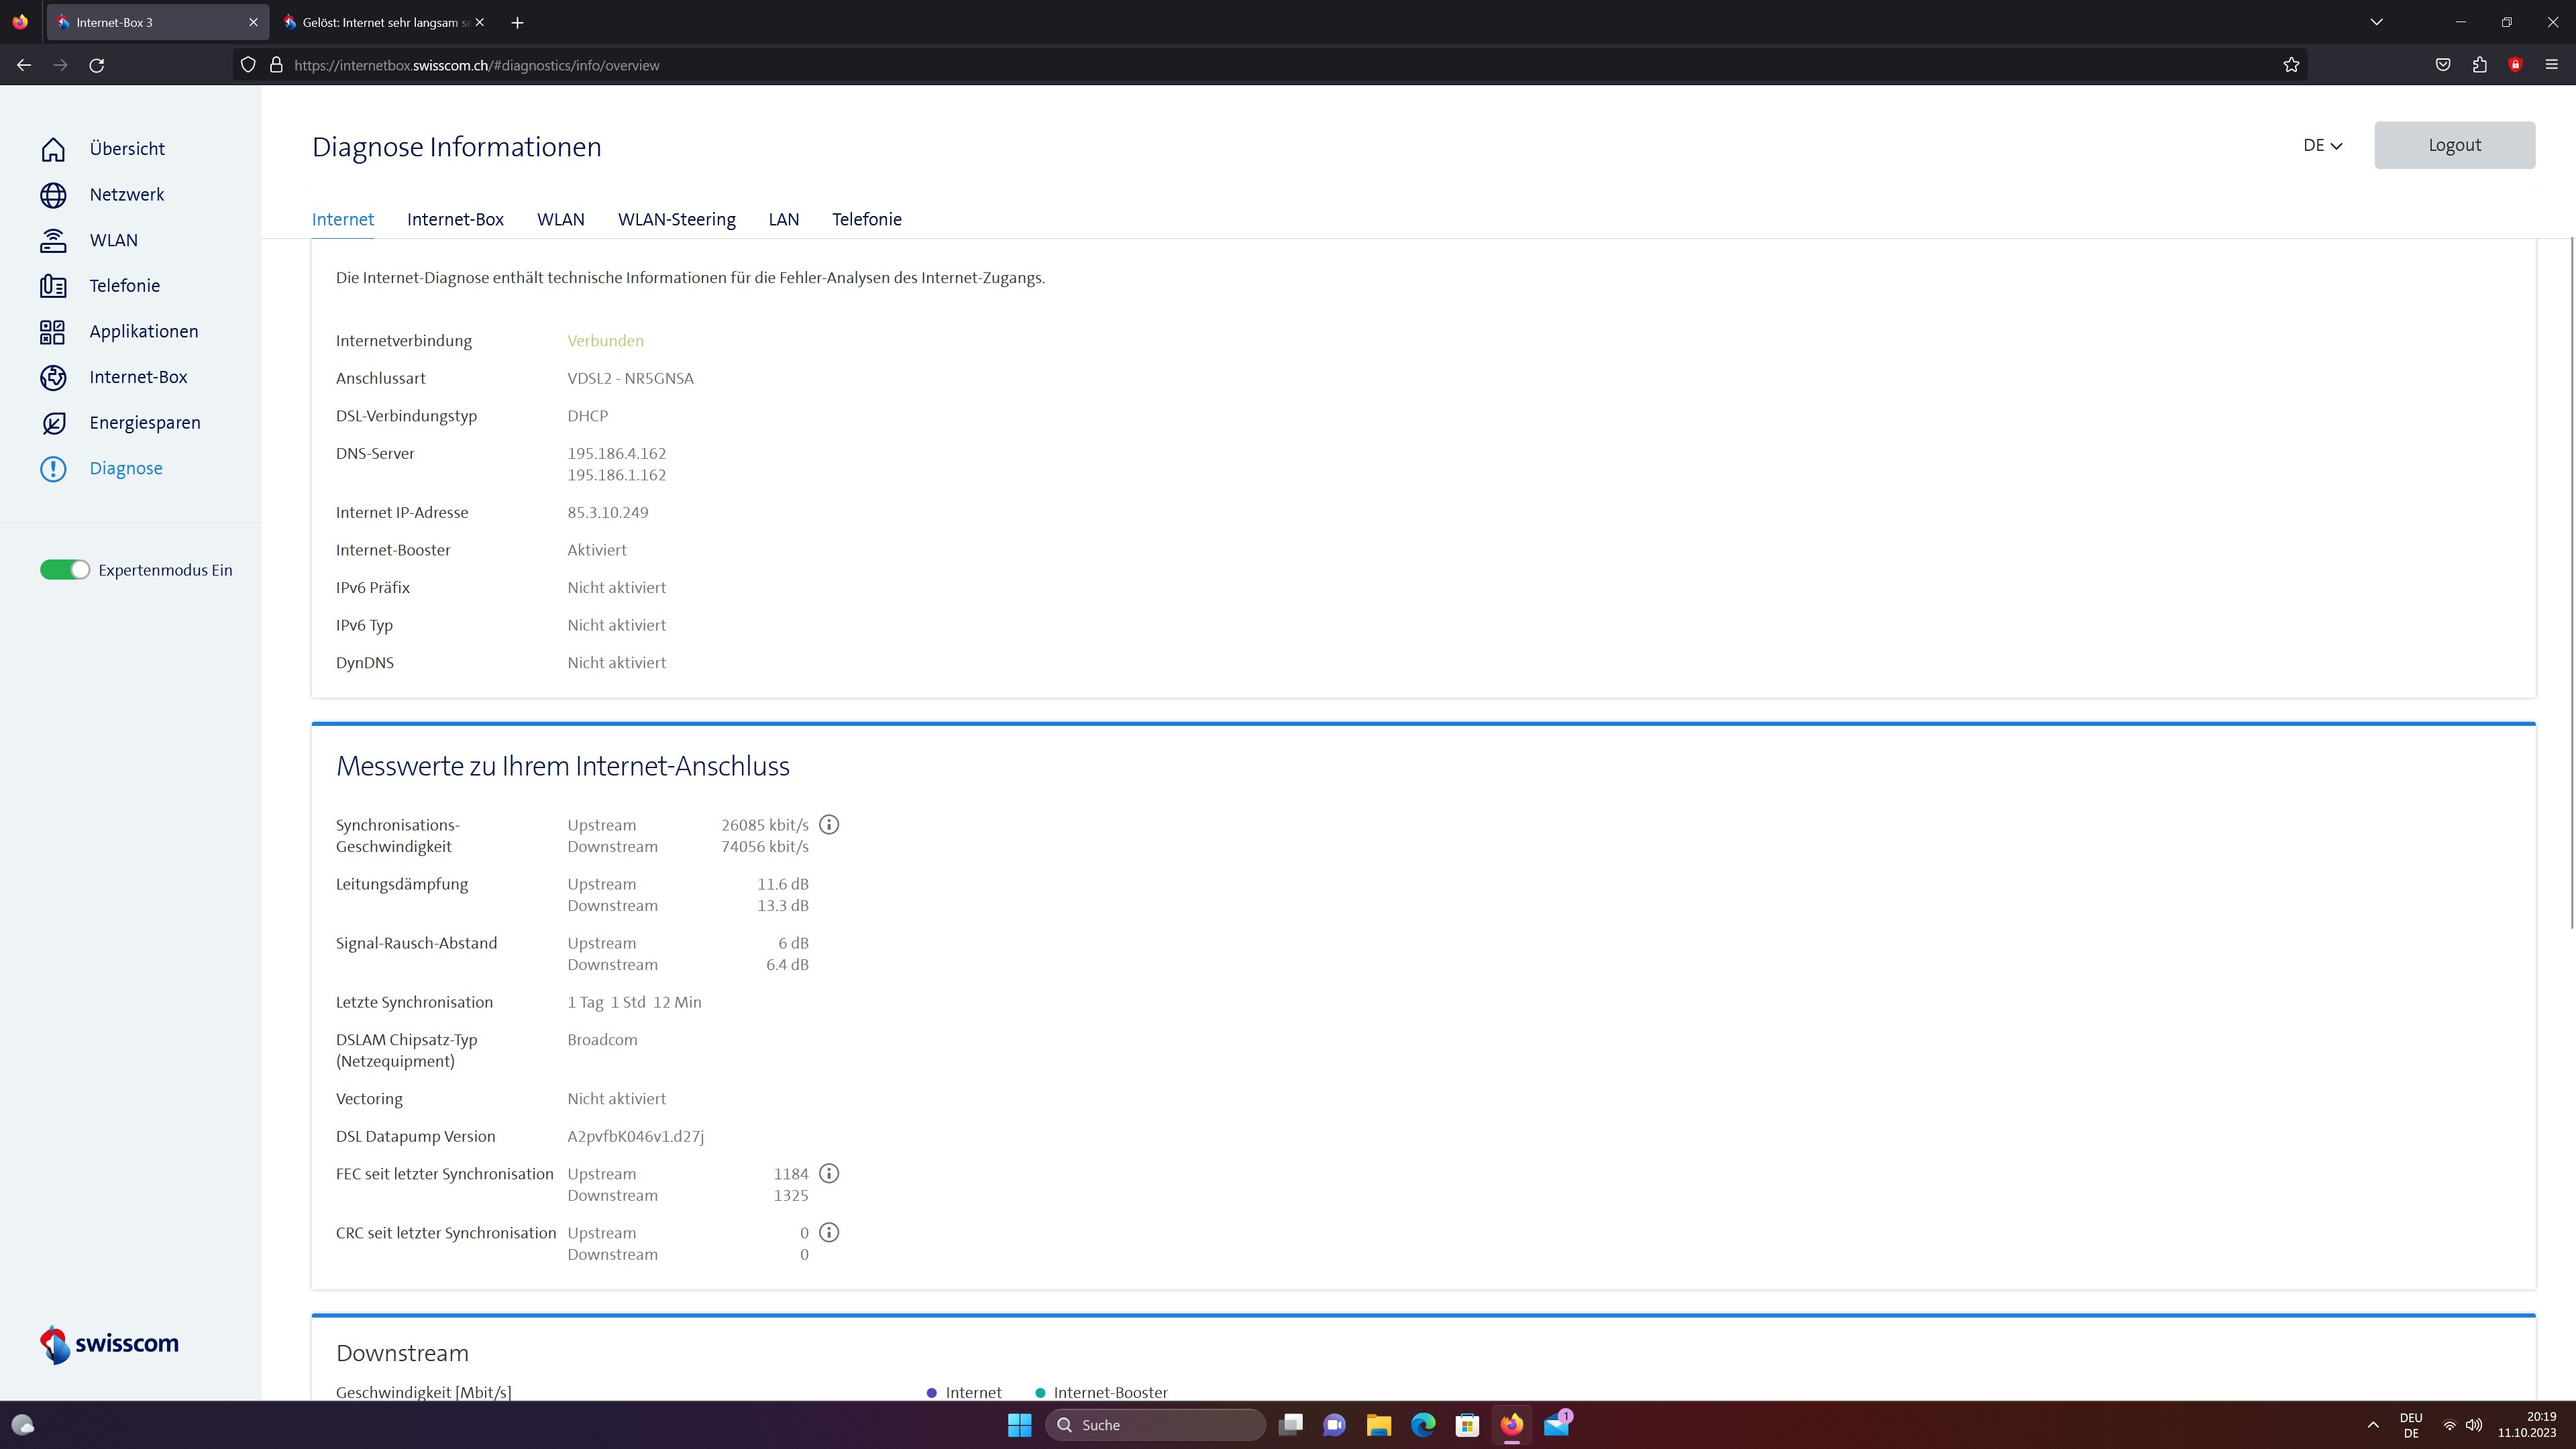Open Telefonie in the sidebar
The image size is (2576, 1449).
[x=124, y=286]
